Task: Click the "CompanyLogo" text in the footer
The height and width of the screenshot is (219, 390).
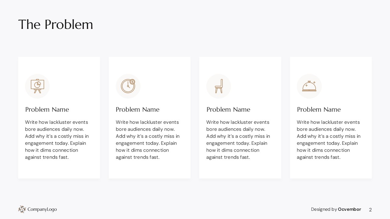Action: [42, 209]
